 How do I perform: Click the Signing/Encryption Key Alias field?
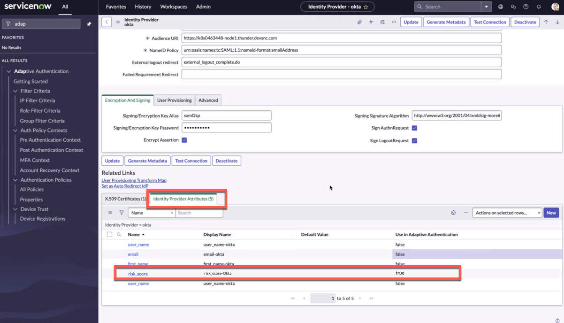[x=226, y=115]
